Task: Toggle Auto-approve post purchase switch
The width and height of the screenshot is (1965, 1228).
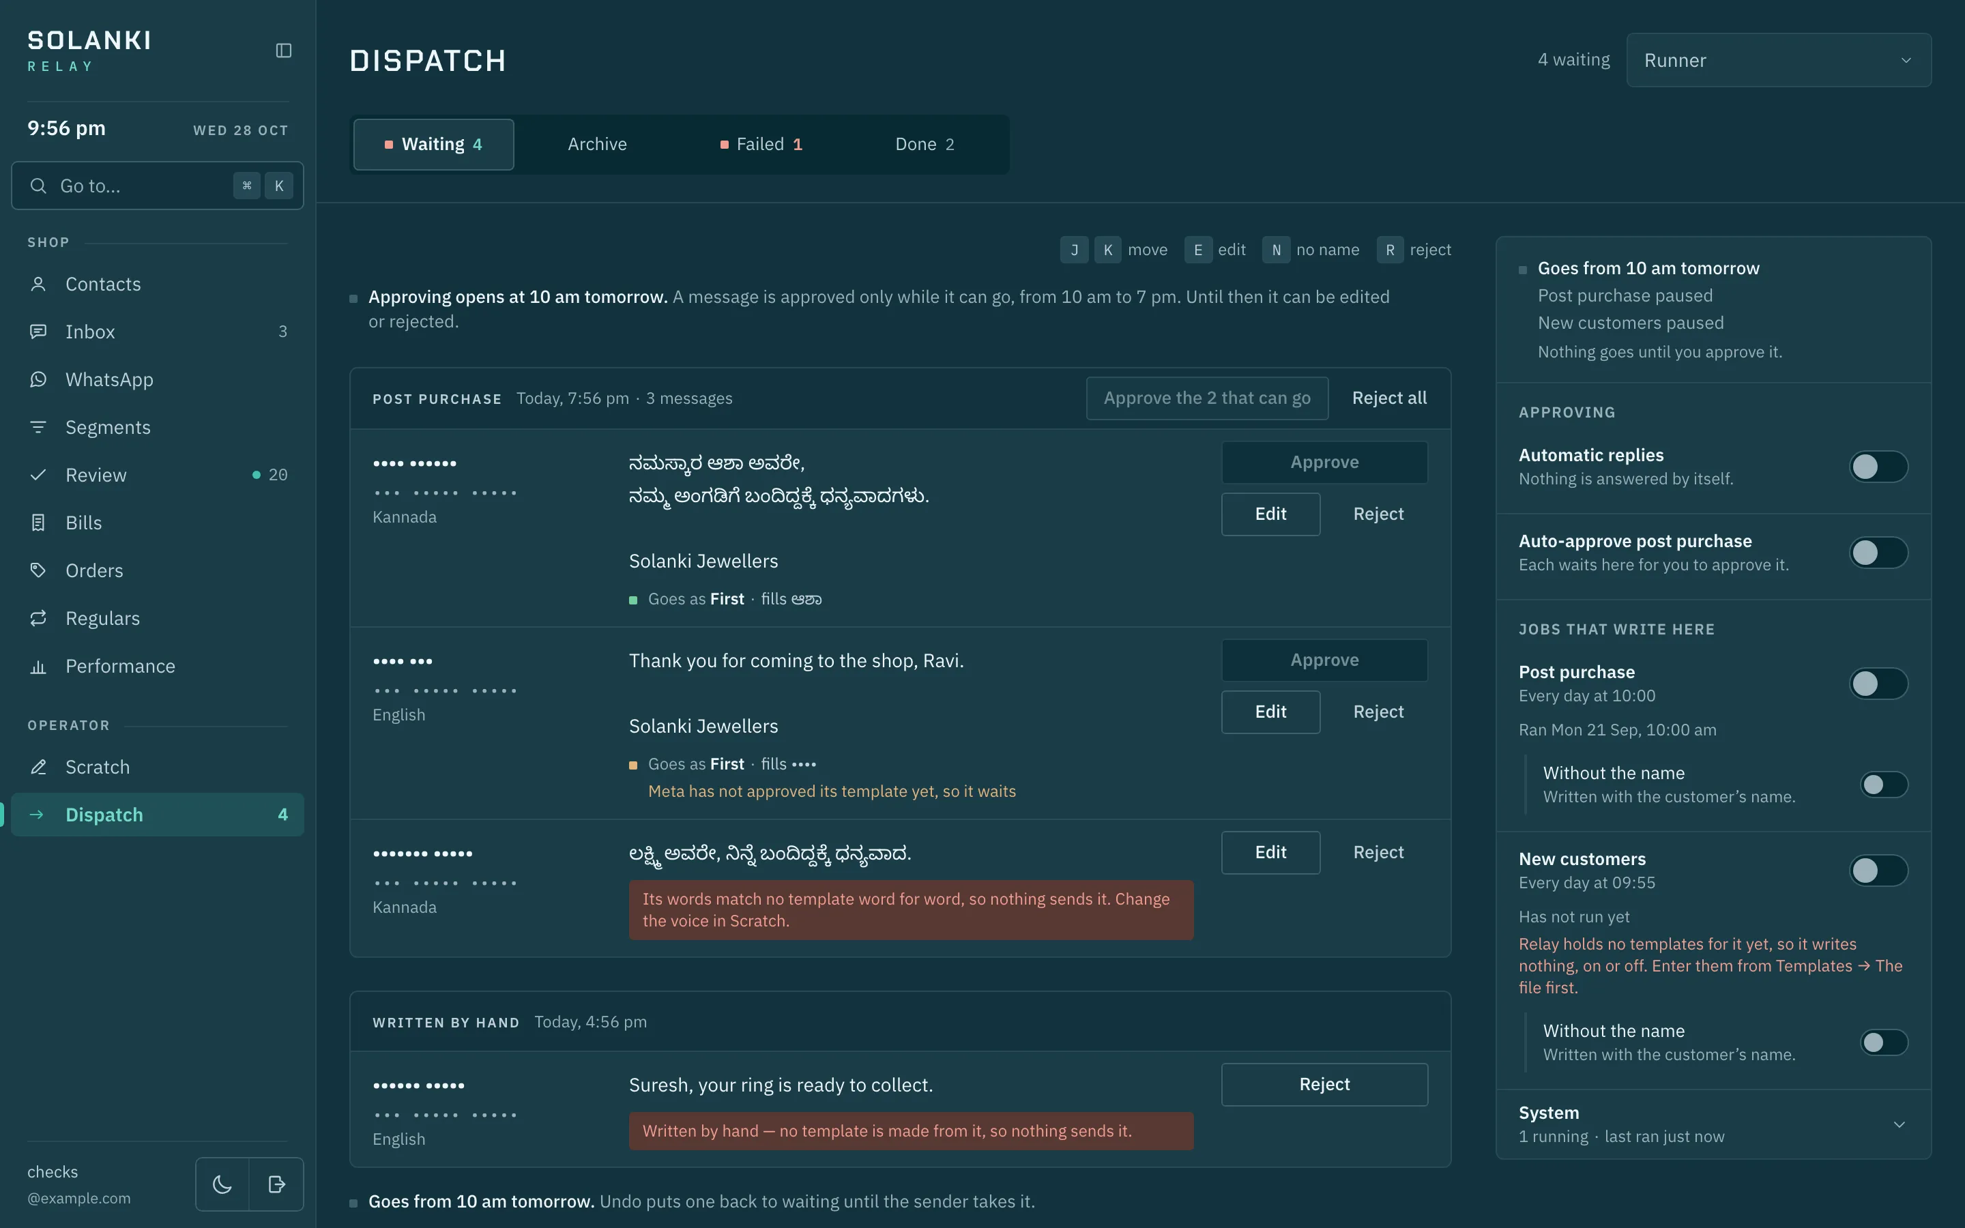Action: coord(1878,553)
